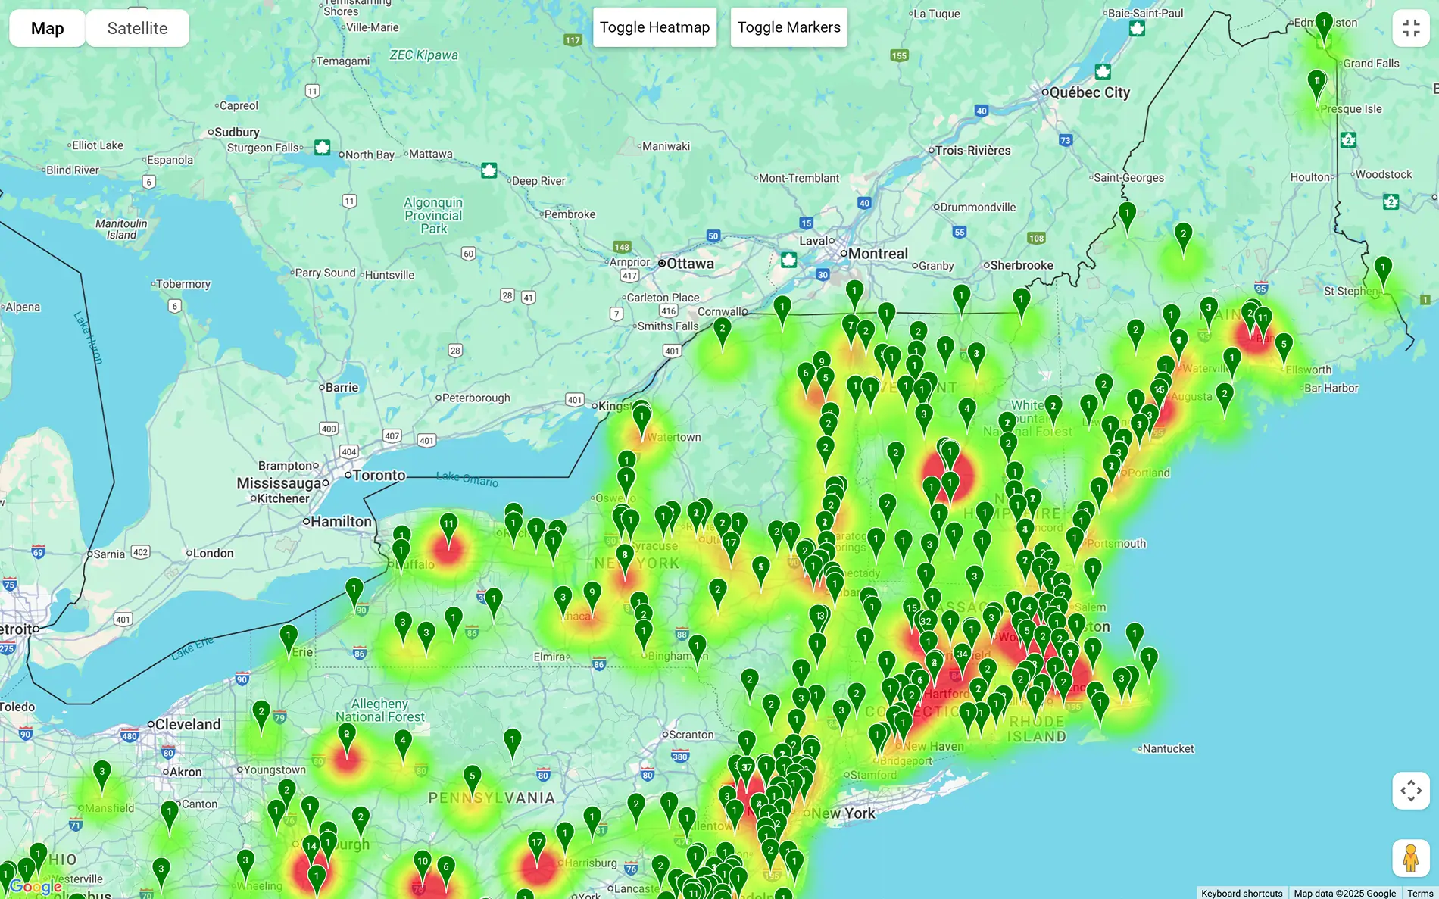Click the Scranton label
This screenshot has width=1439, height=899.
click(x=691, y=735)
